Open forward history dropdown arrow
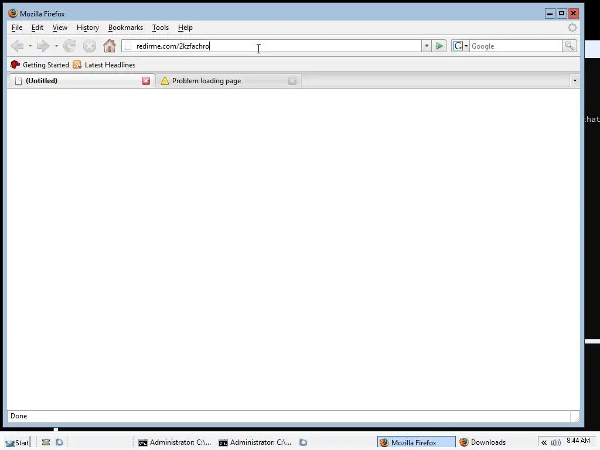600x450 pixels. click(x=56, y=46)
